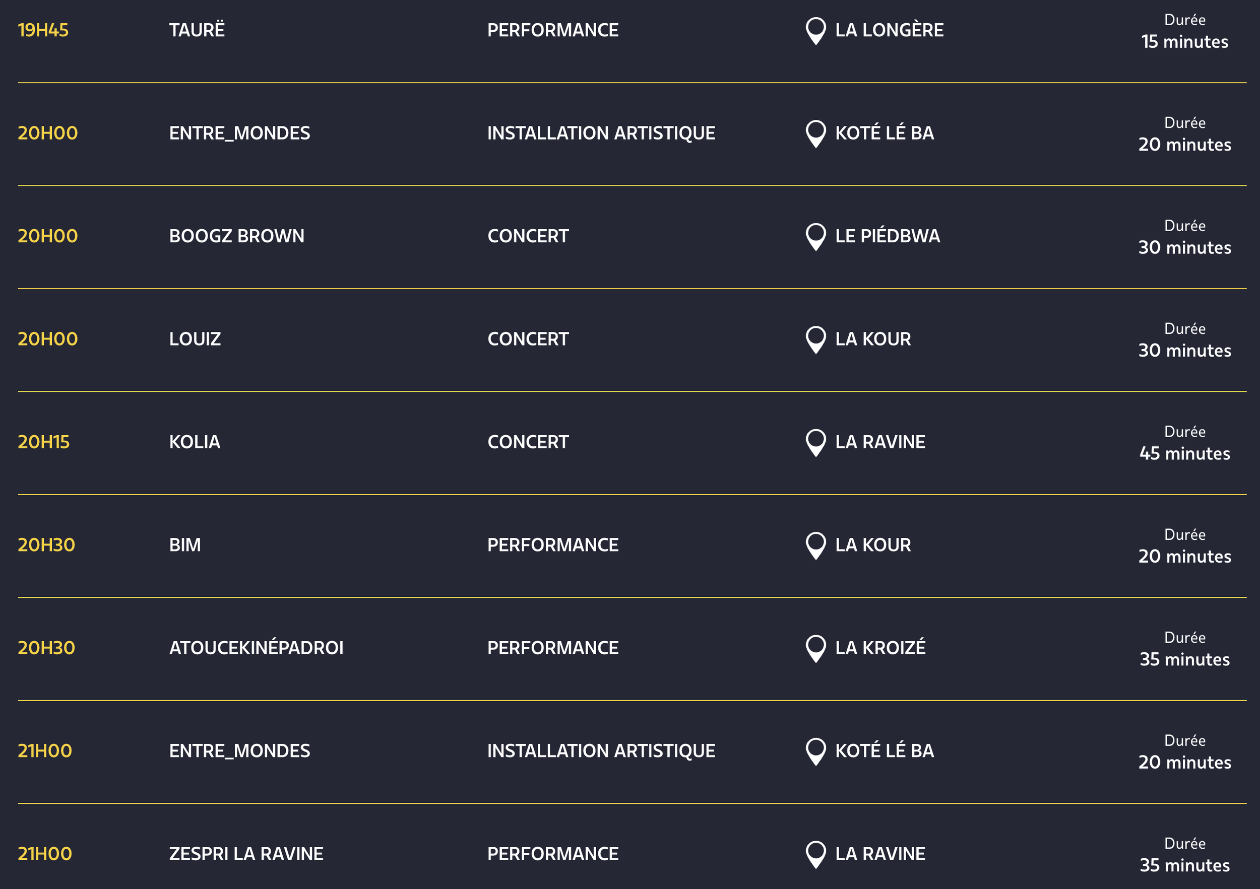The height and width of the screenshot is (889, 1260).
Task: Click the 20H15 time label
Action: coord(43,442)
